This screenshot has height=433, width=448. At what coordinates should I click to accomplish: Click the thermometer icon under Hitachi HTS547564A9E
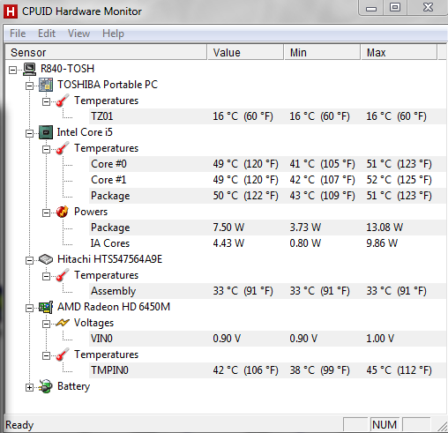[63, 275]
